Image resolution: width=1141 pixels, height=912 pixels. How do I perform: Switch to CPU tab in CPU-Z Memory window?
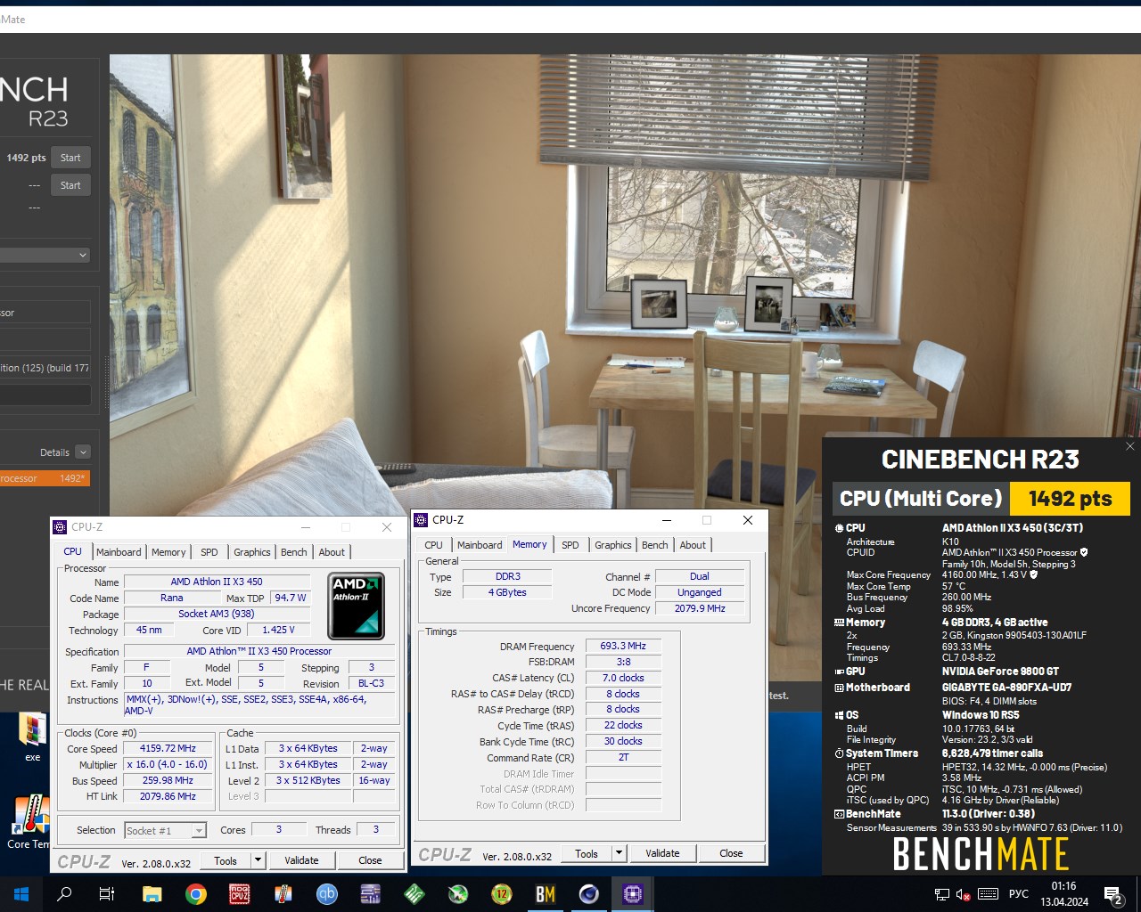(x=434, y=545)
